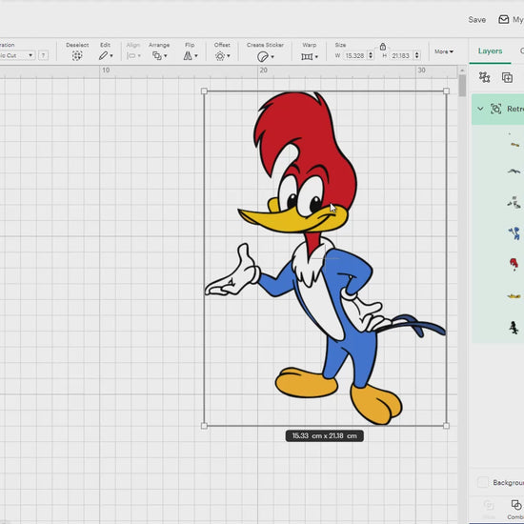Click the Flip mirror icon
This screenshot has width=524, height=524.
188,56
